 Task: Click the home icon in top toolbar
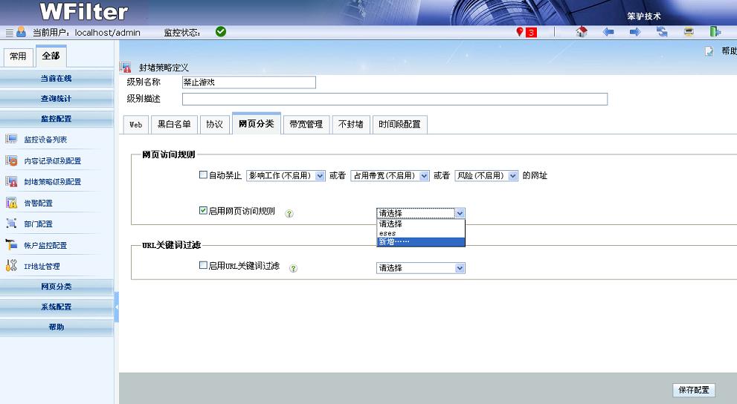[x=582, y=32]
